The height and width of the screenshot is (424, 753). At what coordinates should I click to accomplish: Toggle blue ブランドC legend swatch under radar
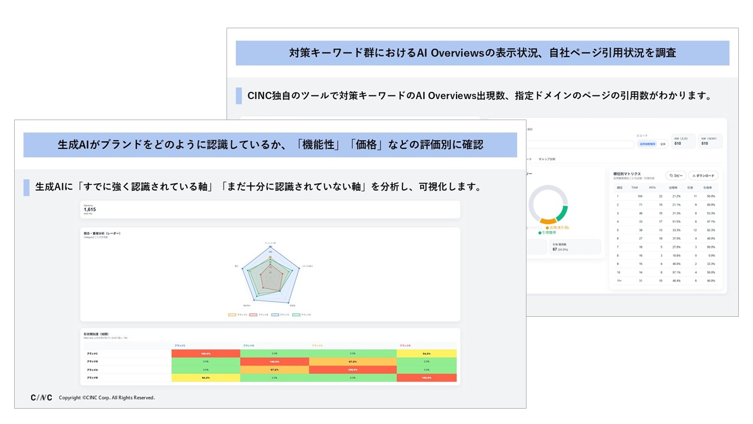[x=275, y=315]
